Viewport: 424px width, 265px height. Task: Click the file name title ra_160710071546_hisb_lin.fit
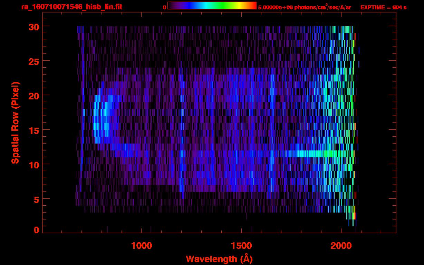tap(71, 7)
